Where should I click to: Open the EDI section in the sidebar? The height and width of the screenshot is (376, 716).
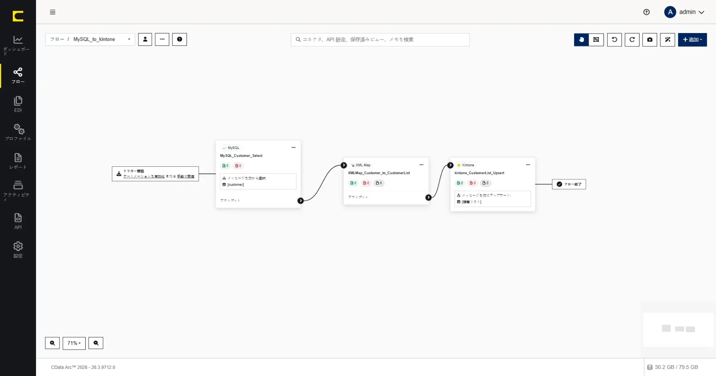click(x=18, y=104)
